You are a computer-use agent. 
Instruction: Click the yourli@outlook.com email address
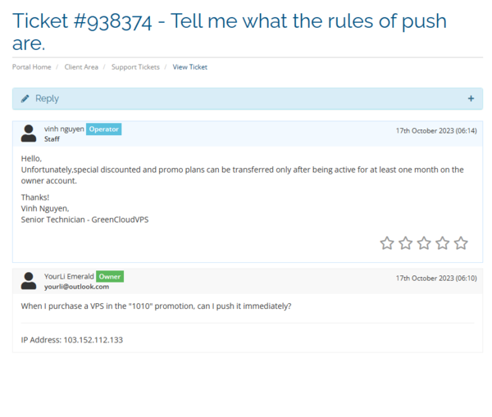pyautogui.click(x=76, y=287)
